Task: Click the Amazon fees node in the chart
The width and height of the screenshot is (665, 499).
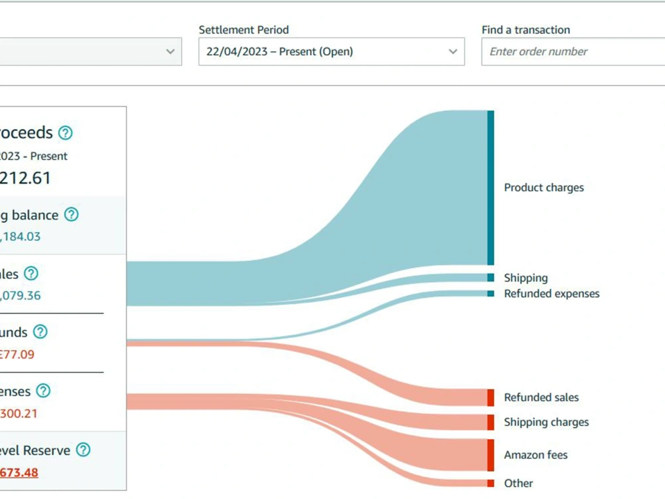Action: point(491,455)
